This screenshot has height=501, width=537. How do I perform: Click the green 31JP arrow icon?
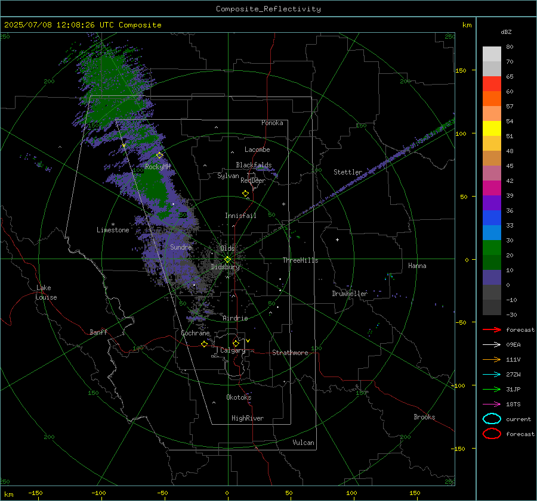492,389
